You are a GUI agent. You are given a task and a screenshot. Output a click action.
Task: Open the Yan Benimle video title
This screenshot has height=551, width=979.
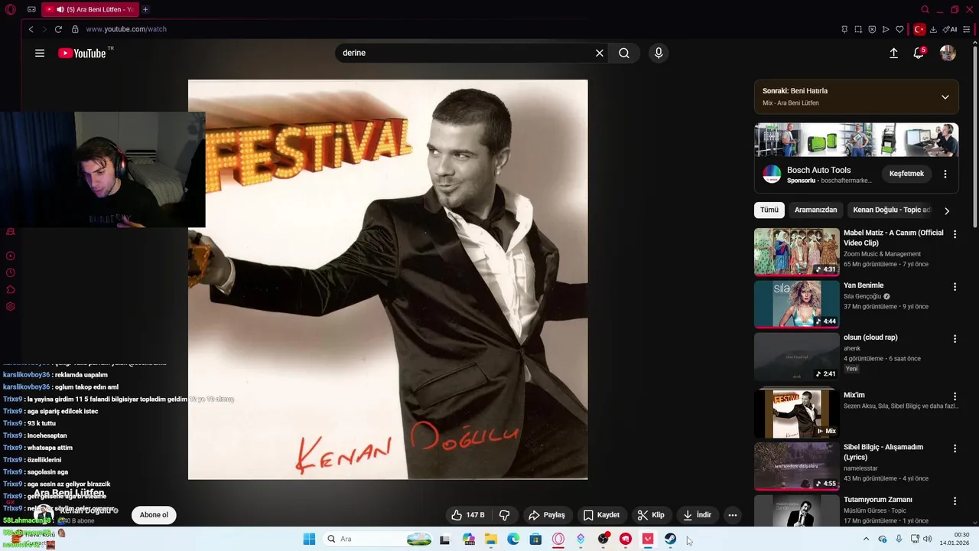[864, 285]
